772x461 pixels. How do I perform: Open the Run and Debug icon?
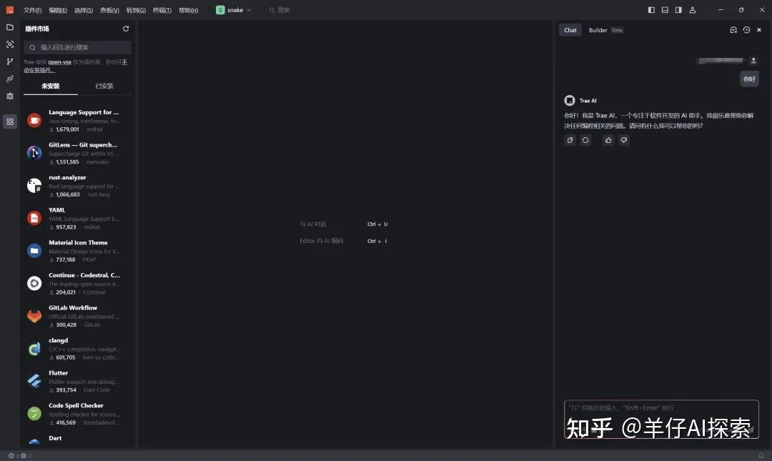[10, 96]
